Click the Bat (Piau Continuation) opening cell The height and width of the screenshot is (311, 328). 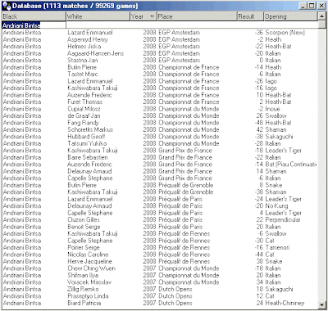pyautogui.click(x=291, y=165)
